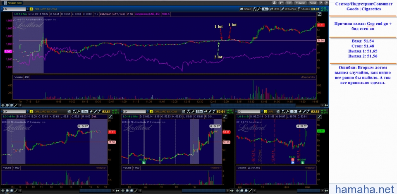
Task: Click the Hi: 54.07 label on 5m chart
Action: click(x=82, y=126)
